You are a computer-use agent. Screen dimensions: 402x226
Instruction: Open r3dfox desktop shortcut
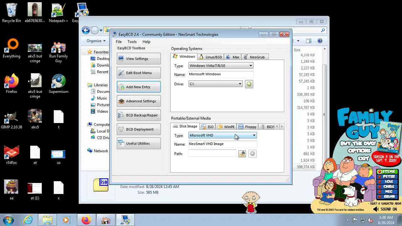[x=12, y=155]
